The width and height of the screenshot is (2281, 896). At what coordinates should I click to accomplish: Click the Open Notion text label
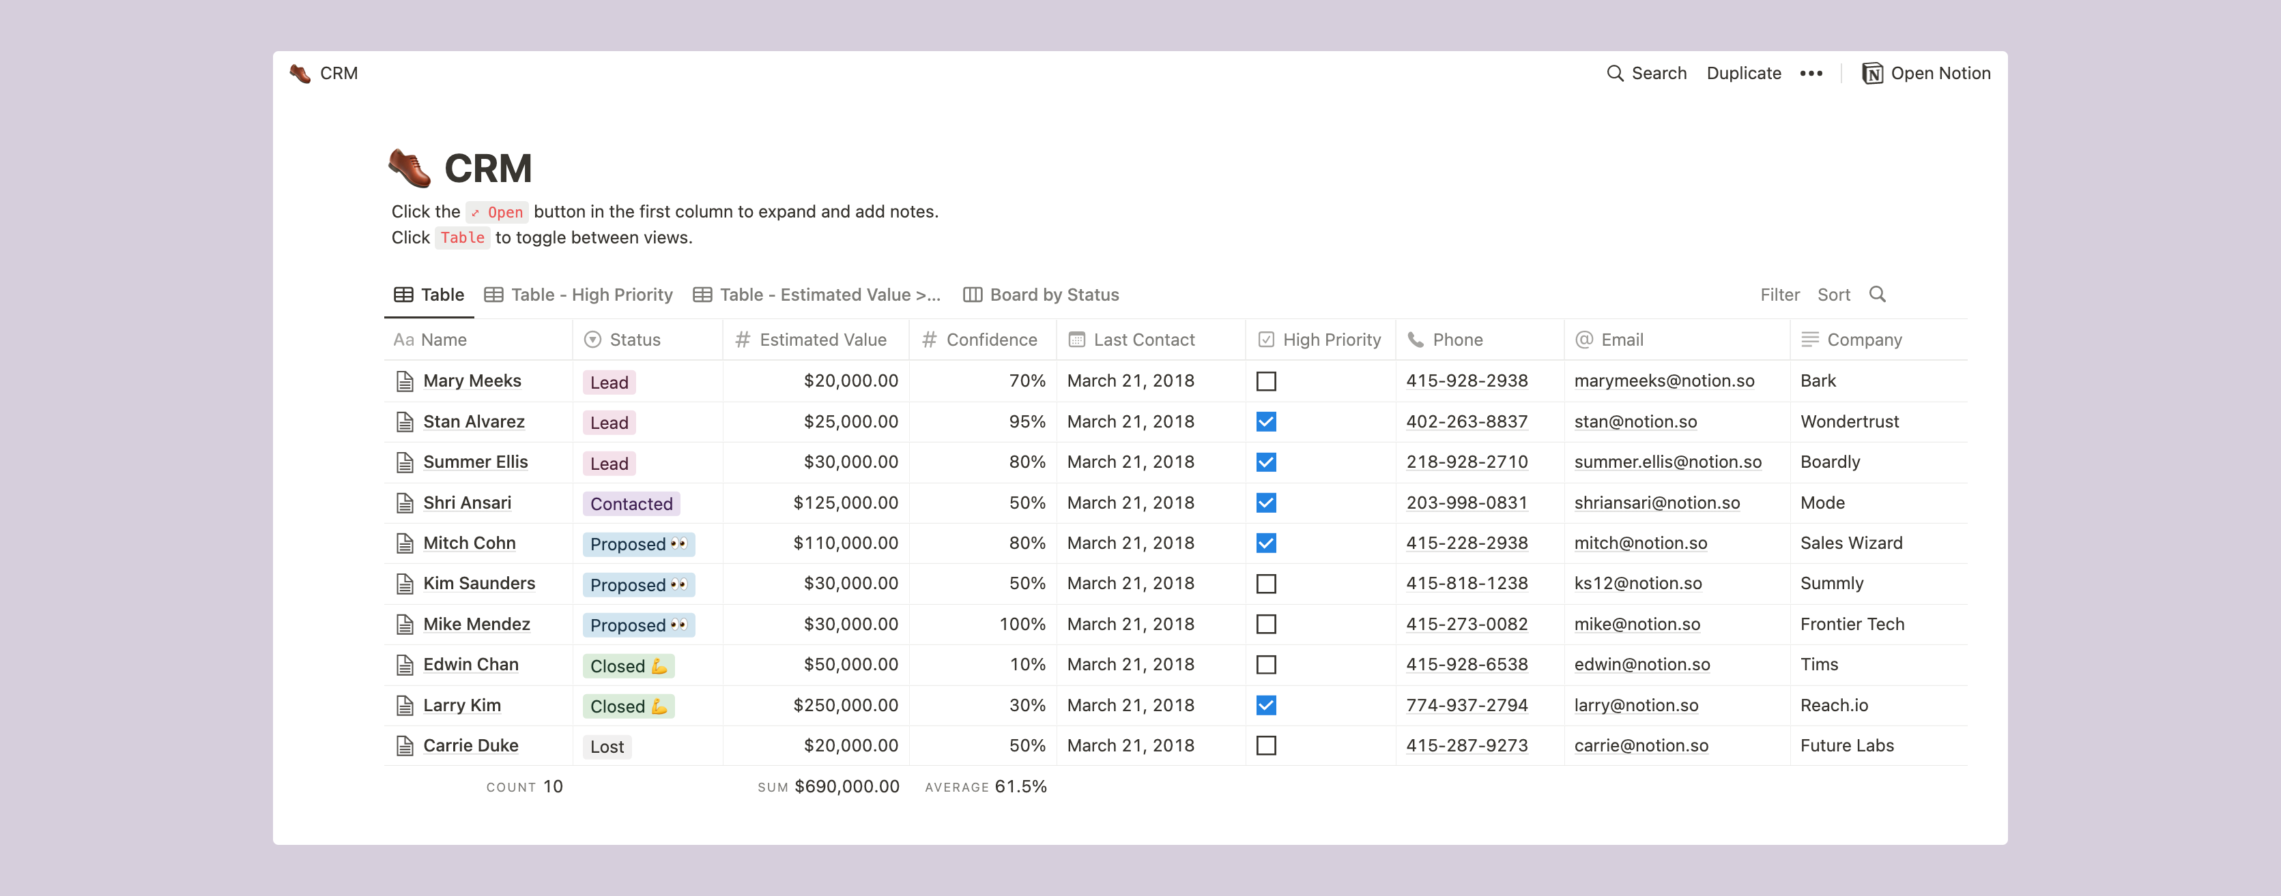[x=1941, y=74]
